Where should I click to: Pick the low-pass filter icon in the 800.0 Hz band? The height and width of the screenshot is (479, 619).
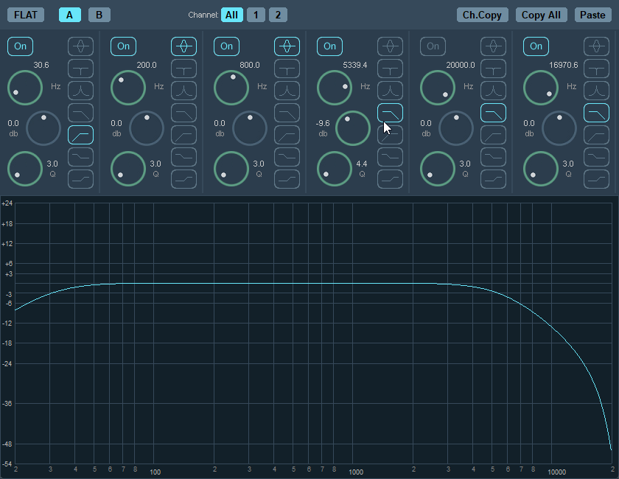point(287,113)
